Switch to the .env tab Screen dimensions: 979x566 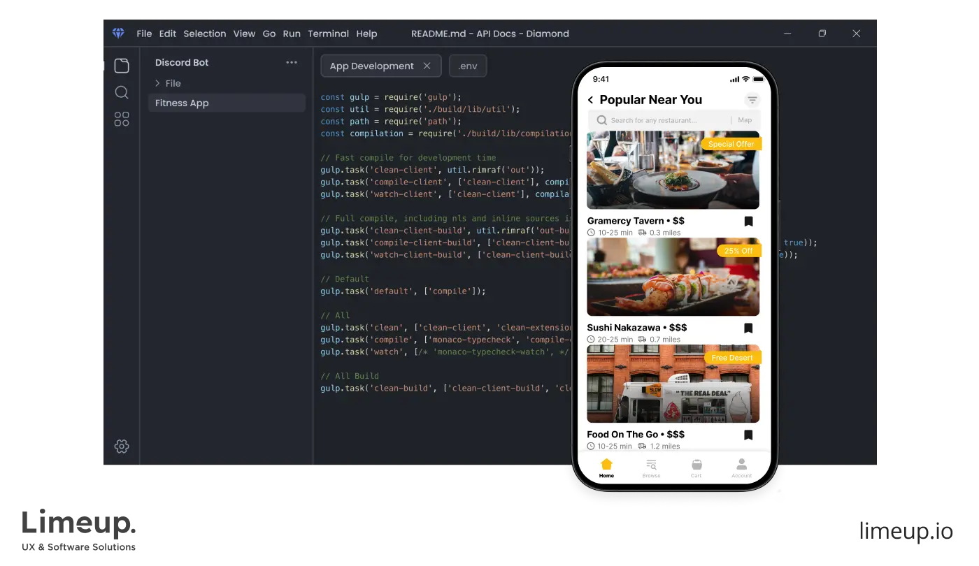(467, 66)
